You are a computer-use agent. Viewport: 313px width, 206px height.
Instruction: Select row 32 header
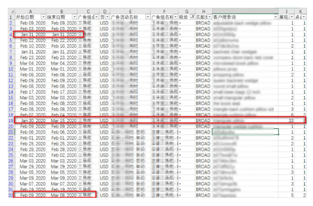7,195
